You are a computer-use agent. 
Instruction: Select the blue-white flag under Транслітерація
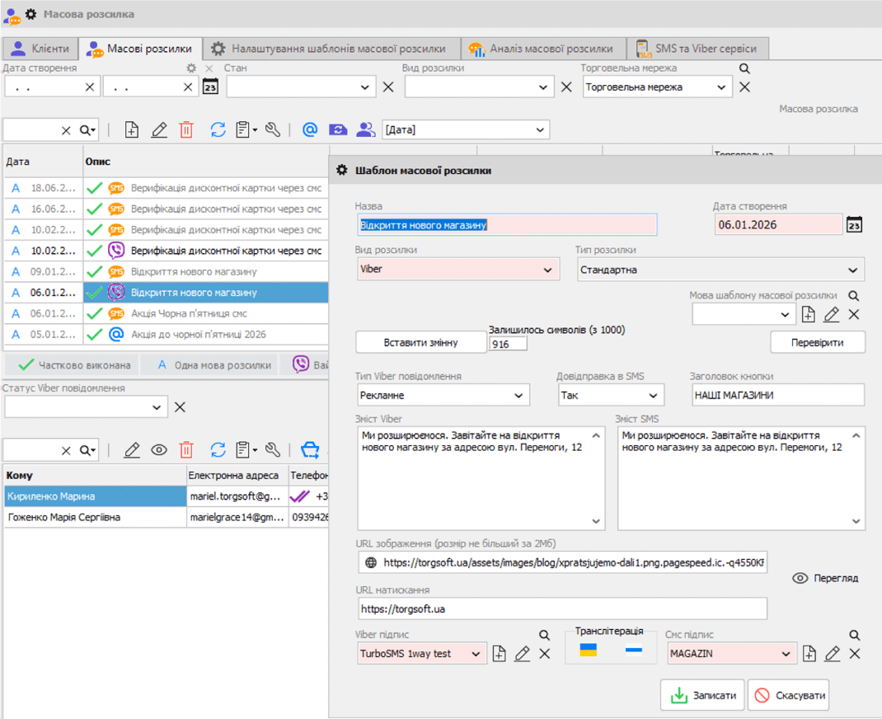[634, 651]
